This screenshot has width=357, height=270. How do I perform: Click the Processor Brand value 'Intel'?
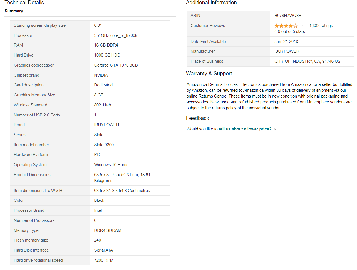point(98,210)
